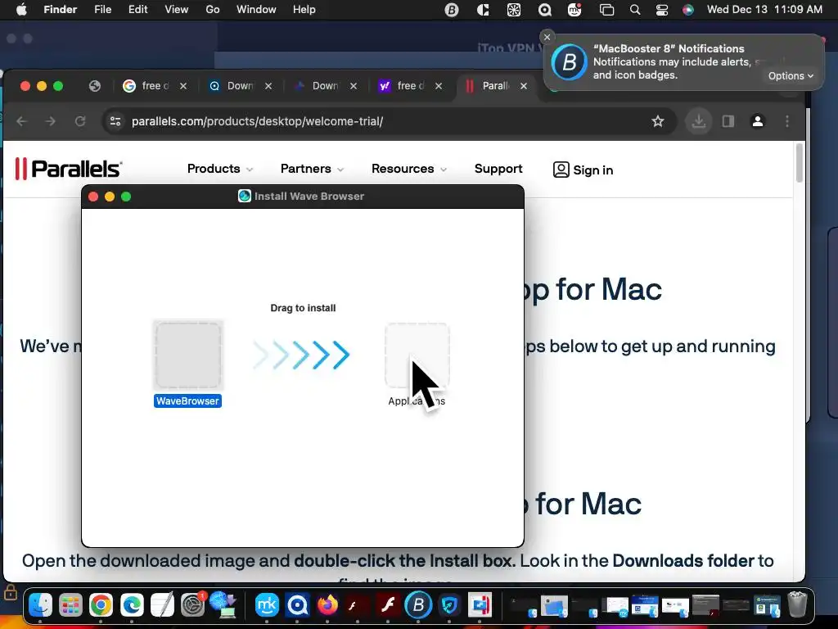Image resolution: width=838 pixels, height=629 pixels.
Task: Click the Parallels logo on the webpage
Action: click(x=69, y=169)
